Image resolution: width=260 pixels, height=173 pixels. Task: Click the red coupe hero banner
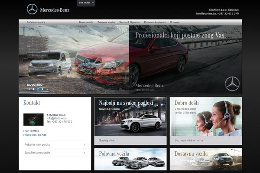coord(130,60)
